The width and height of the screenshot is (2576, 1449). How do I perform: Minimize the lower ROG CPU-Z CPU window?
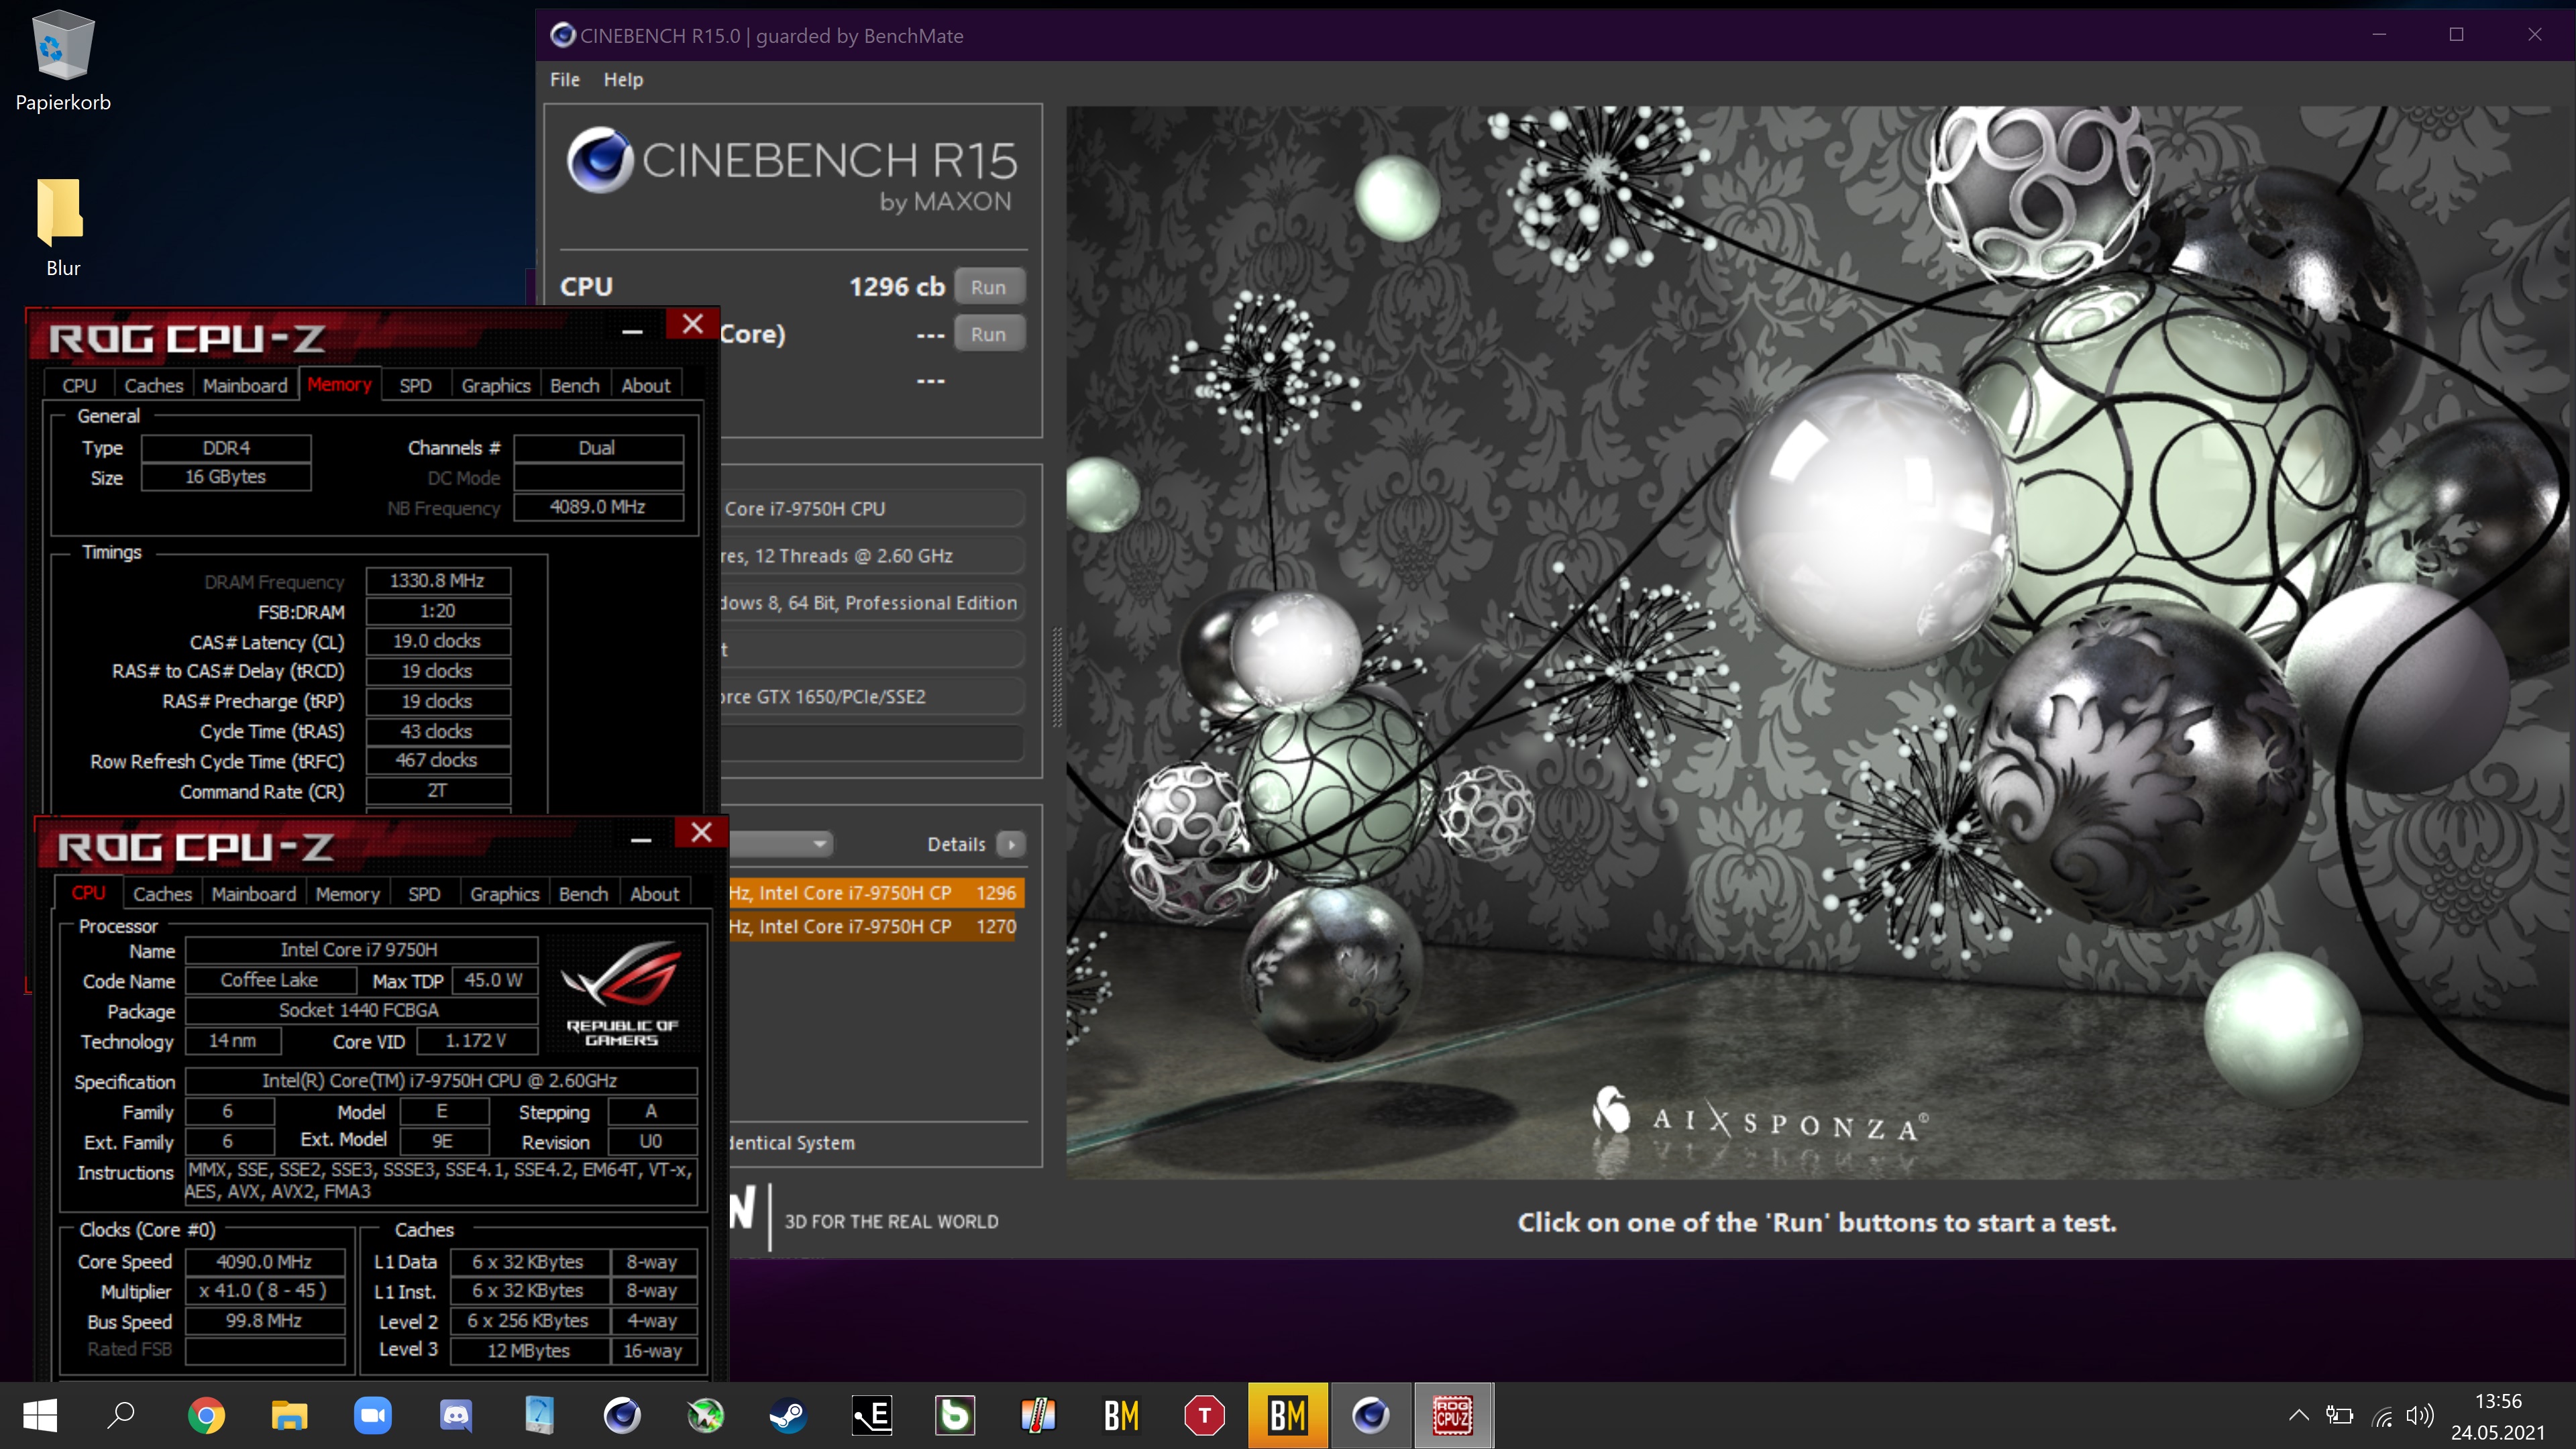coord(641,839)
